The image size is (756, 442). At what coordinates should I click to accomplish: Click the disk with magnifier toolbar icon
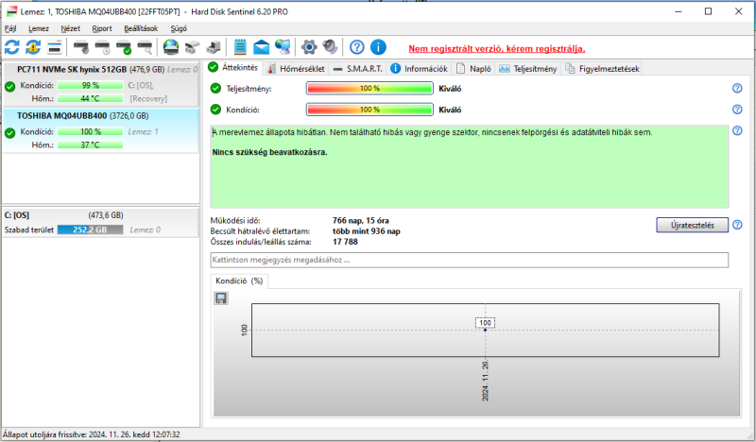click(x=145, y=47)
